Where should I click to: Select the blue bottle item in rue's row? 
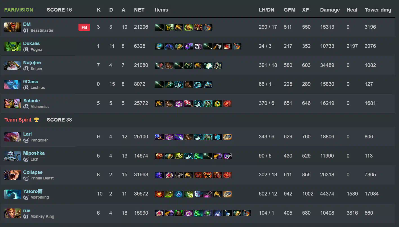click(x=227, y=213)
